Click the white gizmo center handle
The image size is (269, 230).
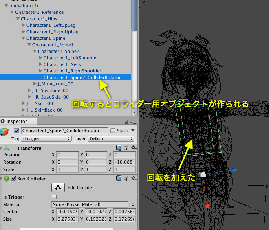click(203, 175)
